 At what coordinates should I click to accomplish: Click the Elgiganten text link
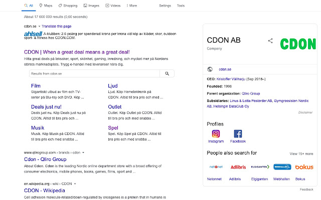259,179
